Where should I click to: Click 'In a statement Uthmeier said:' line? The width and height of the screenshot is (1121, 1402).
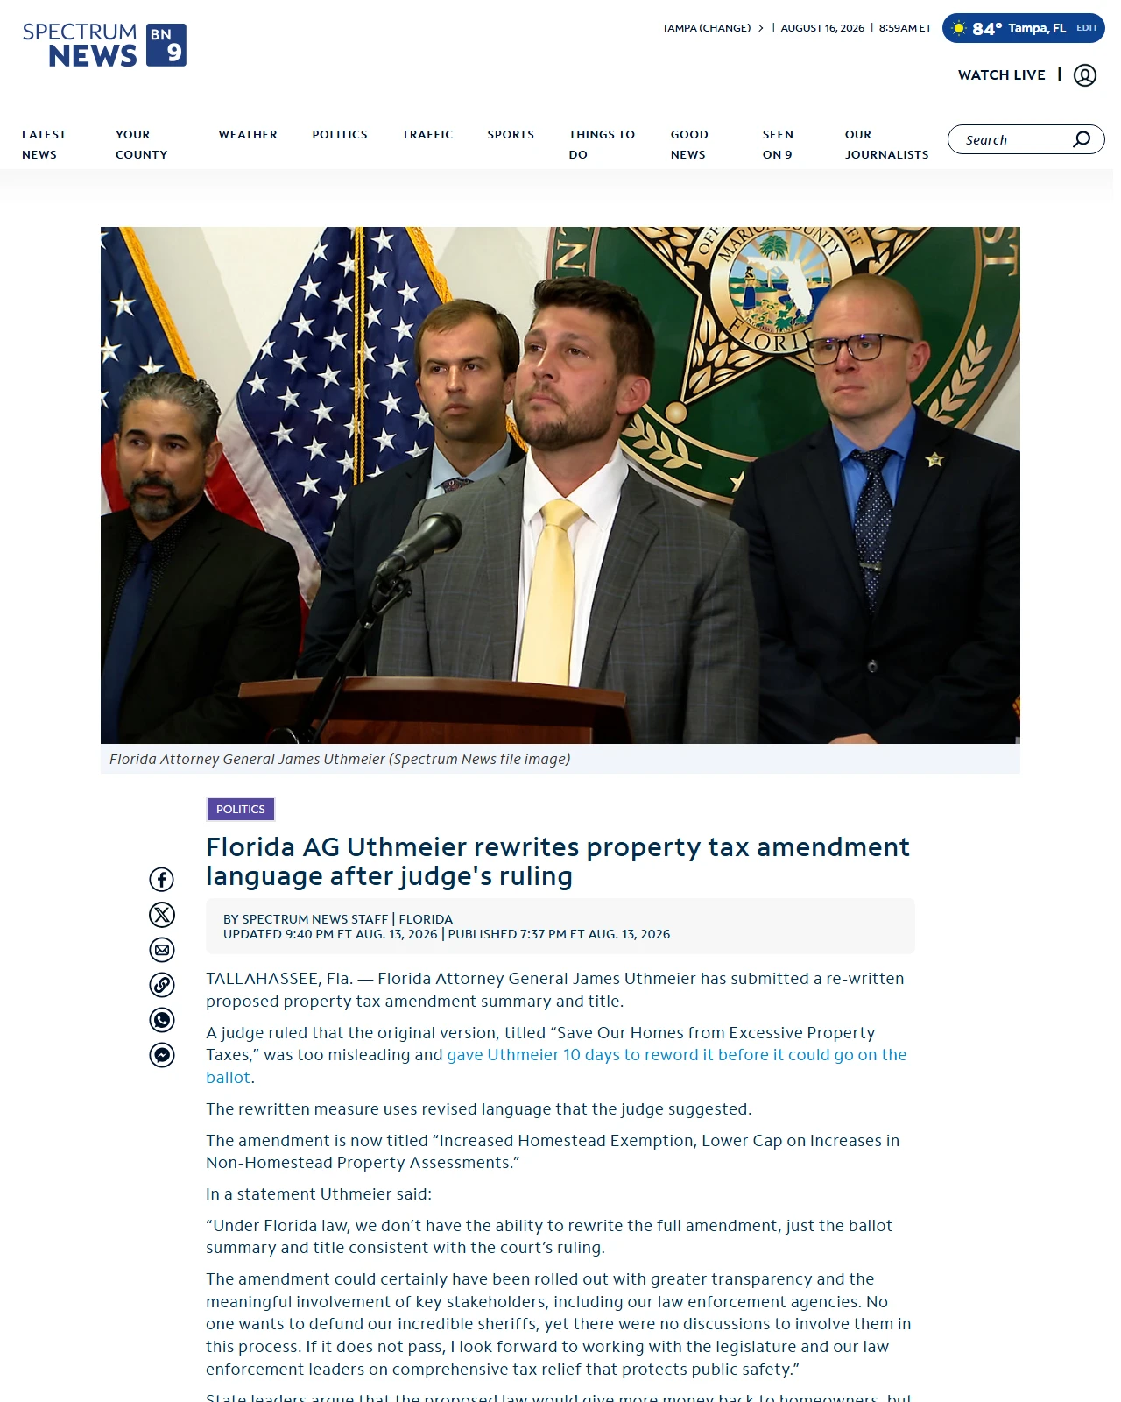click(x=319, y=1194)
